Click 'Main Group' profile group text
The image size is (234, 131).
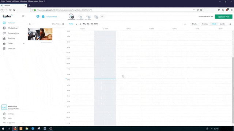point(12,107)
